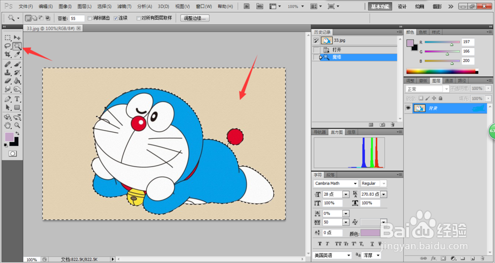Select the Lasso tool
495x263 pixels.
pyautogui.click(x=8, y=46)
